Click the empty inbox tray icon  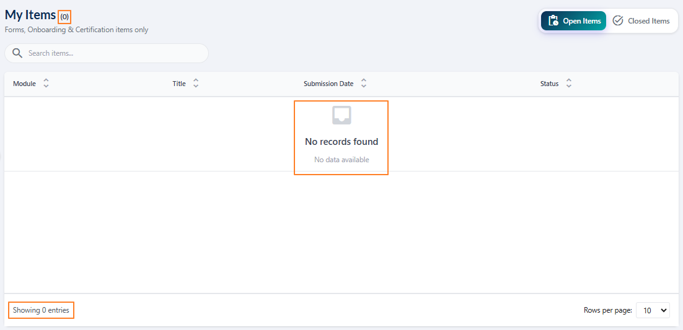coord(341,115)
